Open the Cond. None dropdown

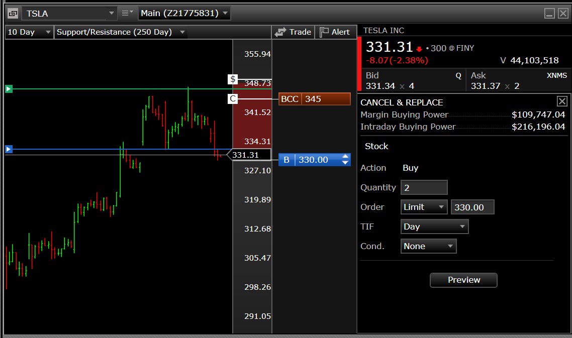428,246
